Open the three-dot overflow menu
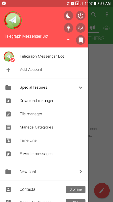Screen dimensions: 113x202 point(107,14)
